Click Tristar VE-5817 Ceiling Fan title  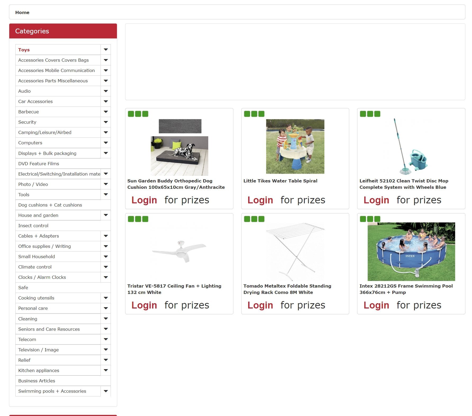[174, 289]
